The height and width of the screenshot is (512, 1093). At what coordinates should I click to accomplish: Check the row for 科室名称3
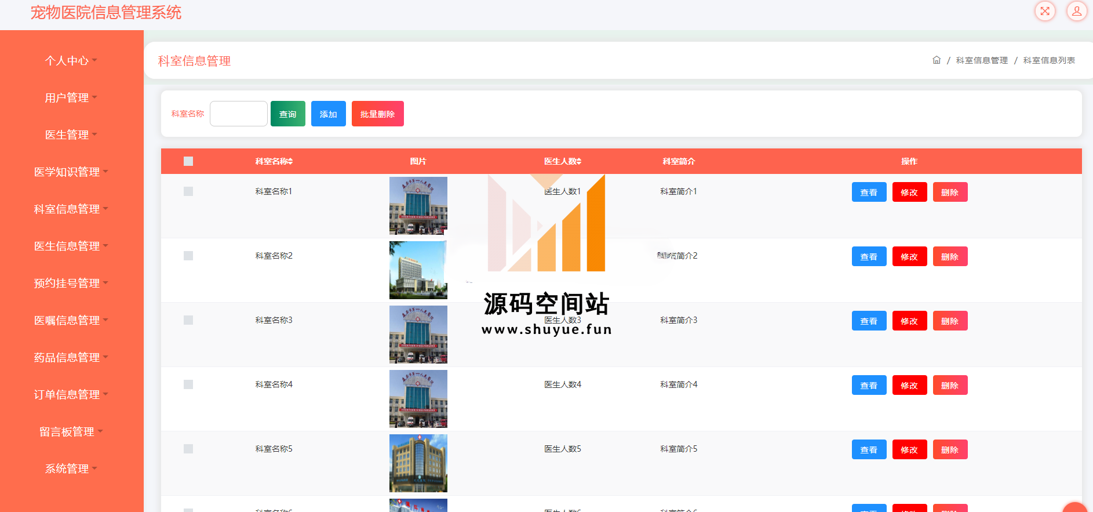(188, 320)
